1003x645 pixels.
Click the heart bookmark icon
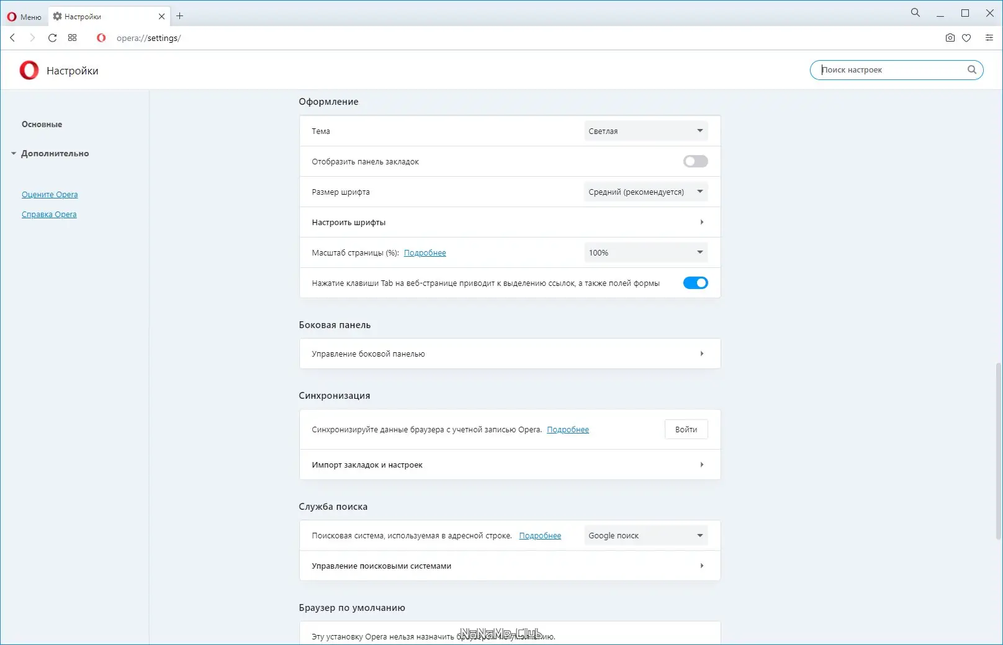point(966,38)
